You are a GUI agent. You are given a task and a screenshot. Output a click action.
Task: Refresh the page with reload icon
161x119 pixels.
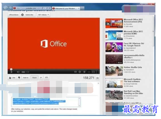pos(47,8)
